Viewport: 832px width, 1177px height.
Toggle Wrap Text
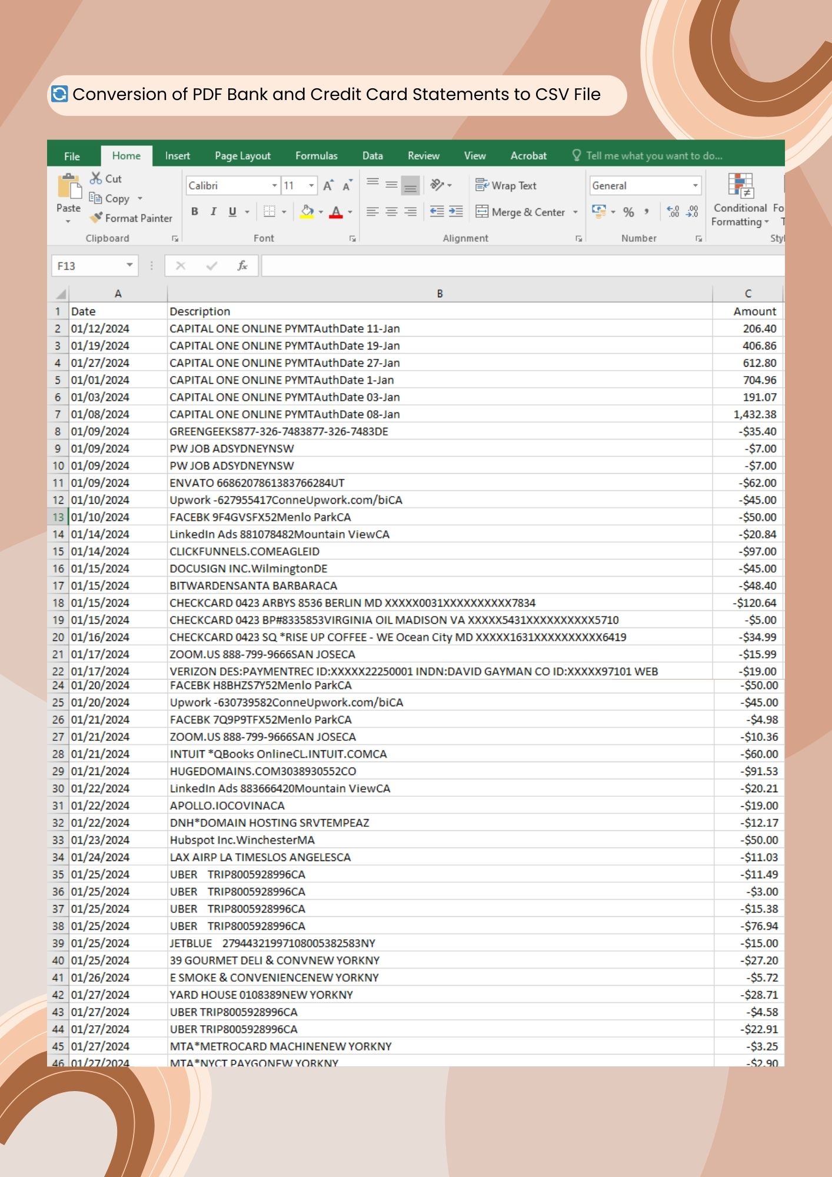coord(506,185)
